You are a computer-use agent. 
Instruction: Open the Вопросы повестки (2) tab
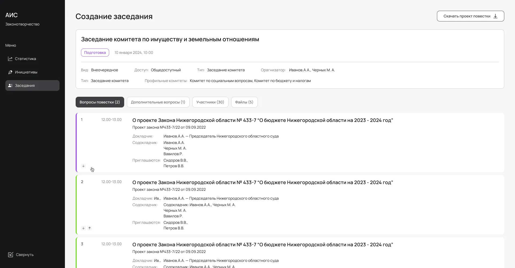(100, 102)
